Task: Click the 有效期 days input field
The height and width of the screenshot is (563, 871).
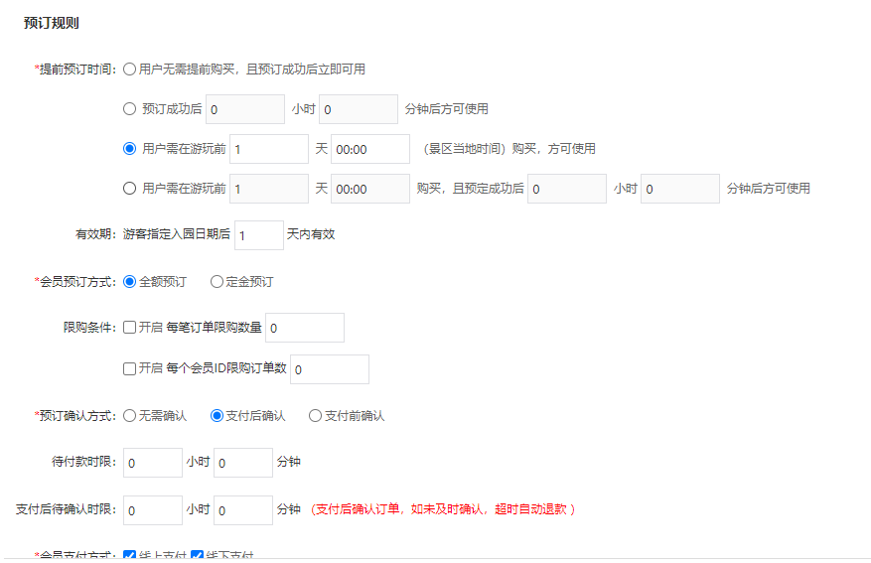Action: (x=258, y=234)
